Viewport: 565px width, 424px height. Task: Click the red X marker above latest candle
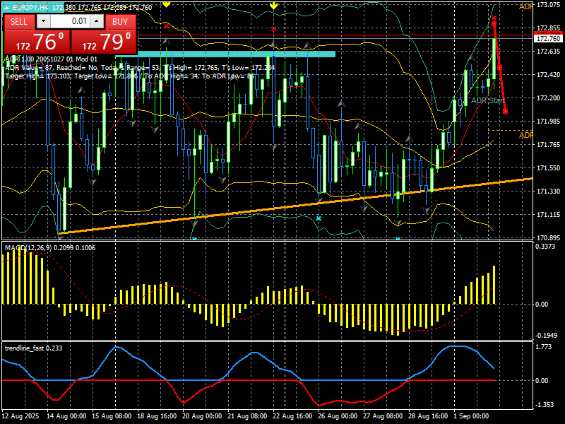pos(494,18)
